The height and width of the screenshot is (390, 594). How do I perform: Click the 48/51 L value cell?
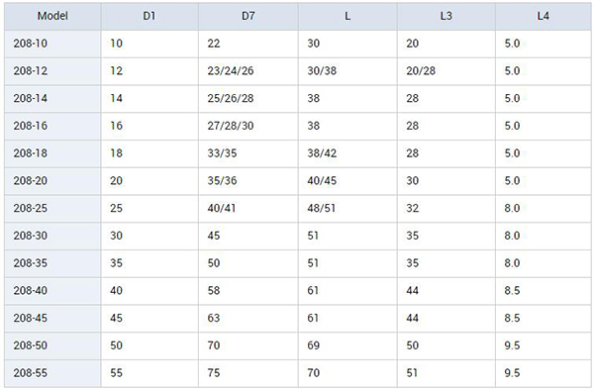(347, 209)
